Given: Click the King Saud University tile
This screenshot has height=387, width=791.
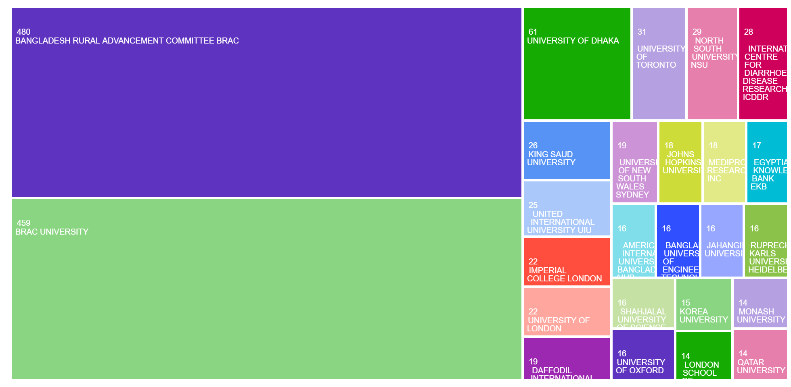Looking at the screenshot, I should point(567,150).
